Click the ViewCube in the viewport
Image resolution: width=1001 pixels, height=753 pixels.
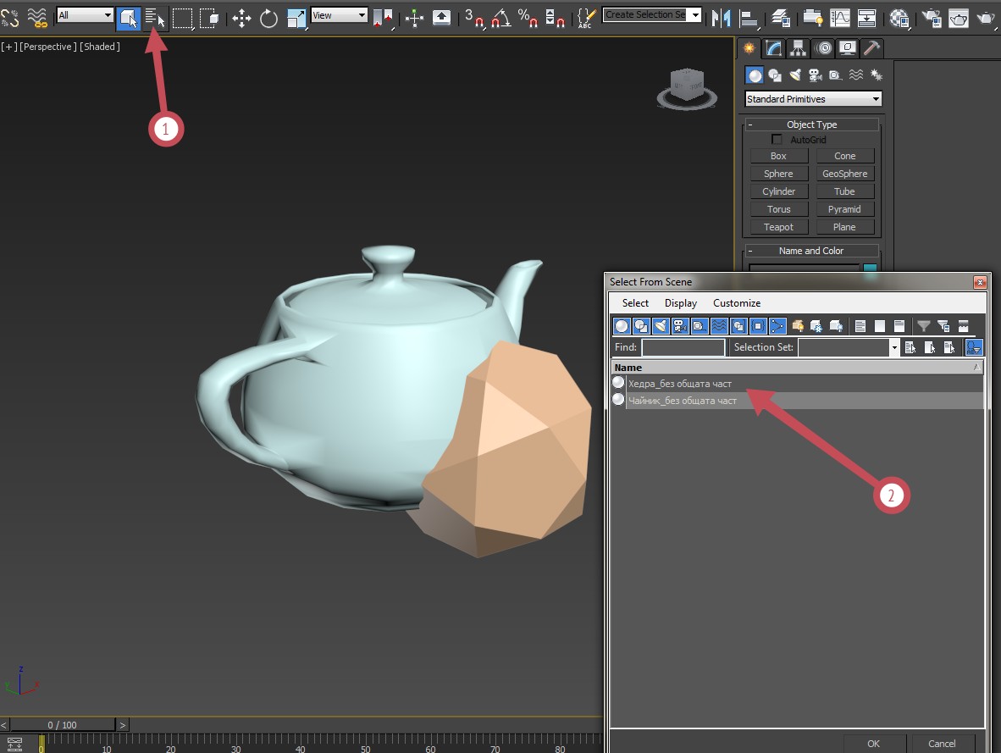click(687, 89)
